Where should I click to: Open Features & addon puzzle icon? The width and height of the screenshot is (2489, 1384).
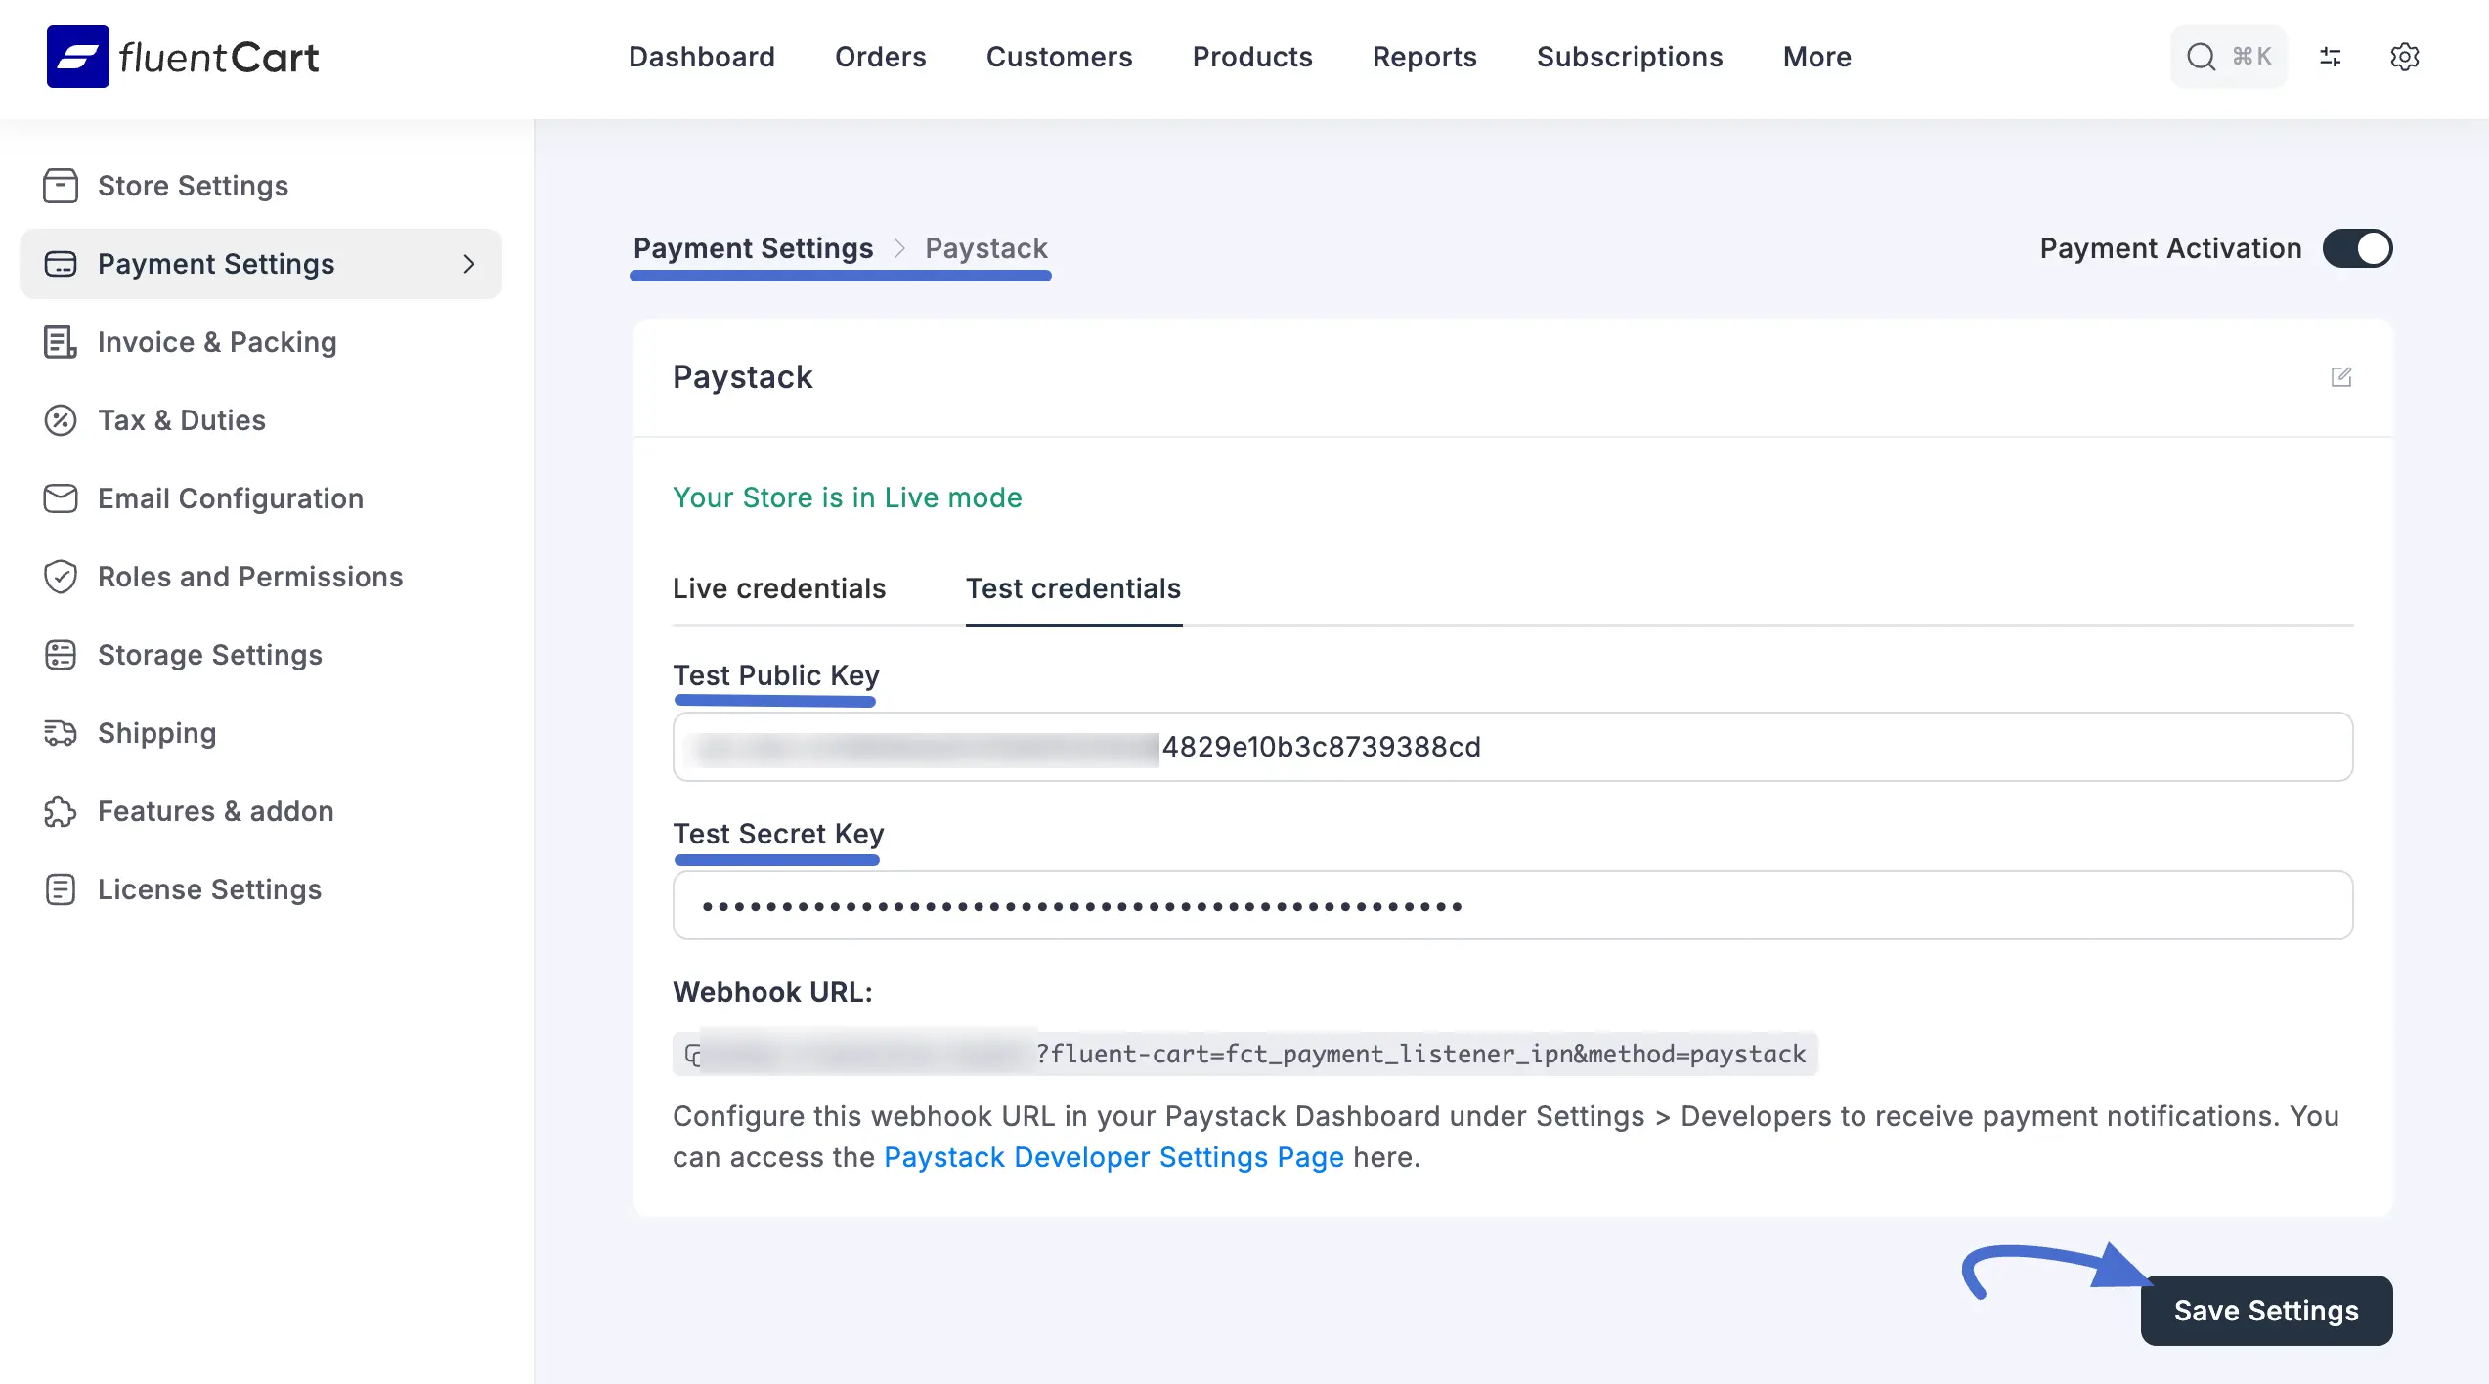click(61, 810)
